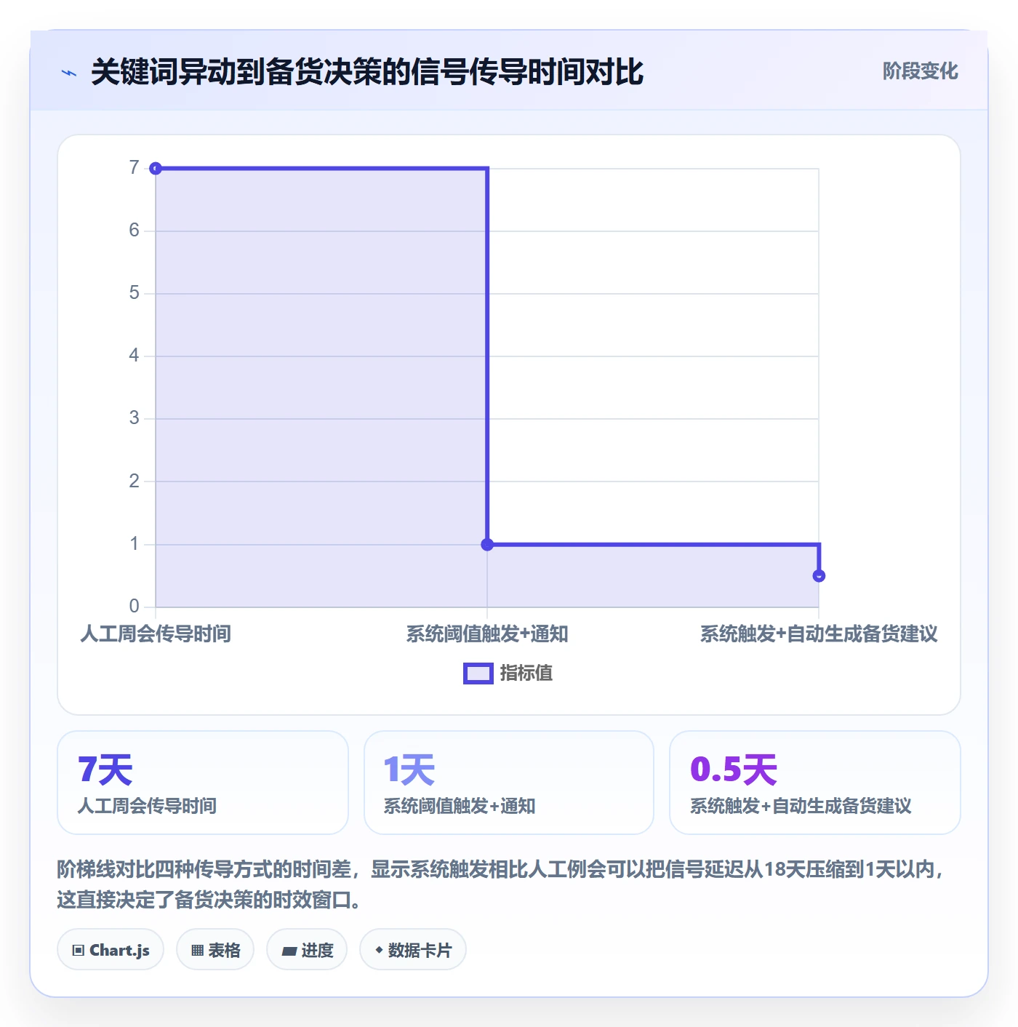The height and width of the screenshot is (1027, 1018).
Task: Click the 人工周会传导时间 x-axis label
Action: (x=156, y=634)
